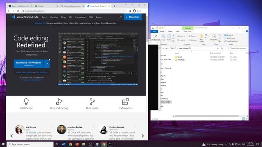262x147 pixels.
Task: Click the Paste icon in Explorer ribbon
Action: point(169,37)
